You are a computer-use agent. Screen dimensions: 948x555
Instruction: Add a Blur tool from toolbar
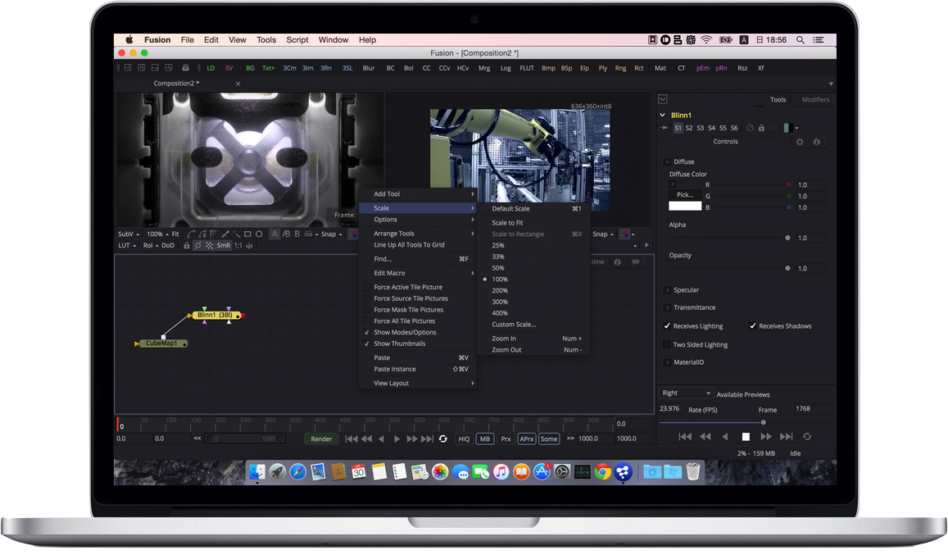tap(369, 68)
